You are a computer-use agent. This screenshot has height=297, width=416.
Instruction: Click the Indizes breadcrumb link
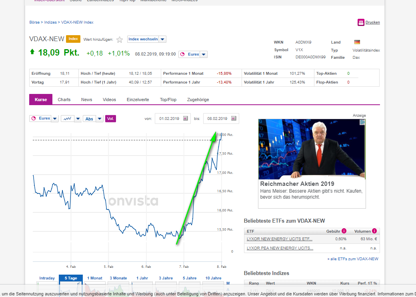click(50, 22)
